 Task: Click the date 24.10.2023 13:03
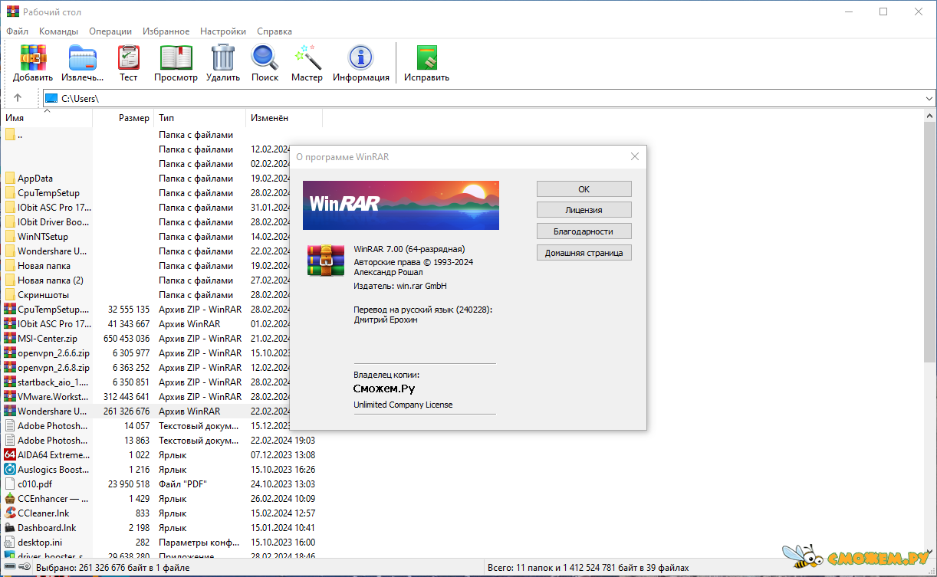click(283, 484)
